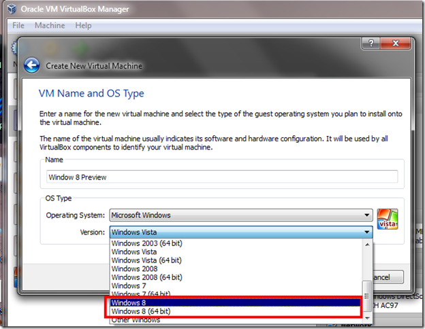Click the Vista OS logo icon
This screenshot has width=425, height=329.
(x=388, y=219)
